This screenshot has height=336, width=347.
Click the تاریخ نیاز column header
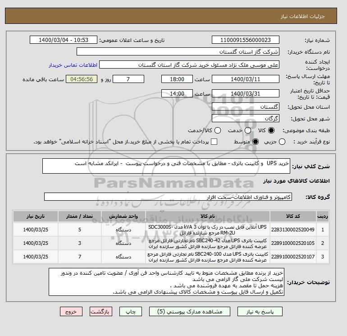[36, 216]
